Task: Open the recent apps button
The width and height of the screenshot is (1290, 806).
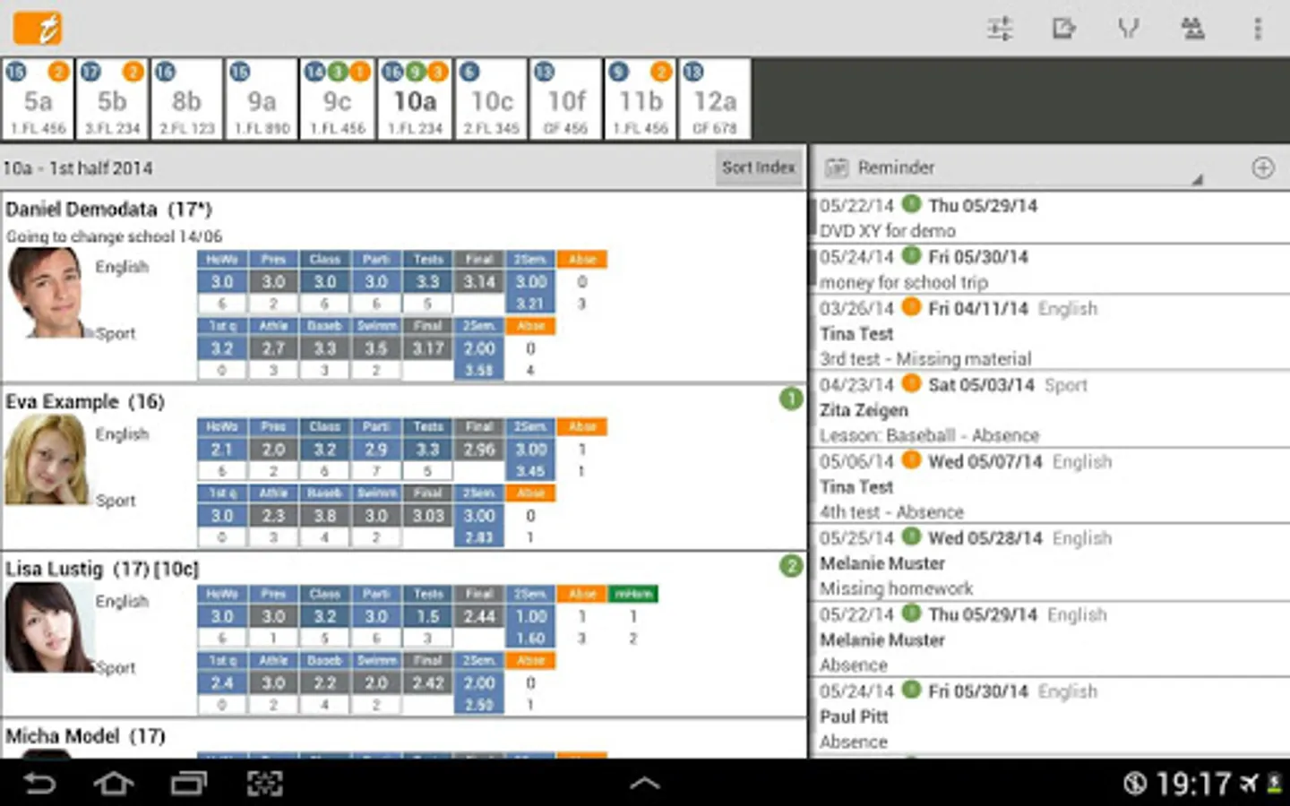Action: [x=188, y=784]
